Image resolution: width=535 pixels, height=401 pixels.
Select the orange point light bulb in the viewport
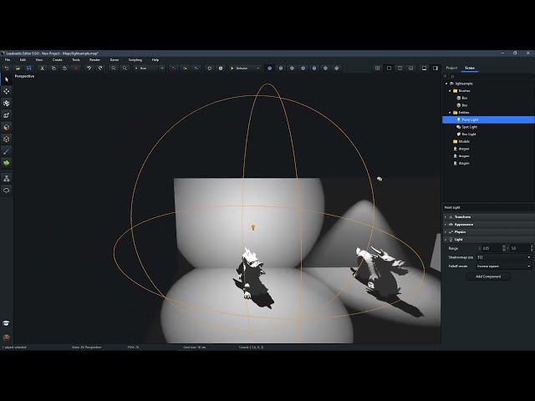coord(252,227)
